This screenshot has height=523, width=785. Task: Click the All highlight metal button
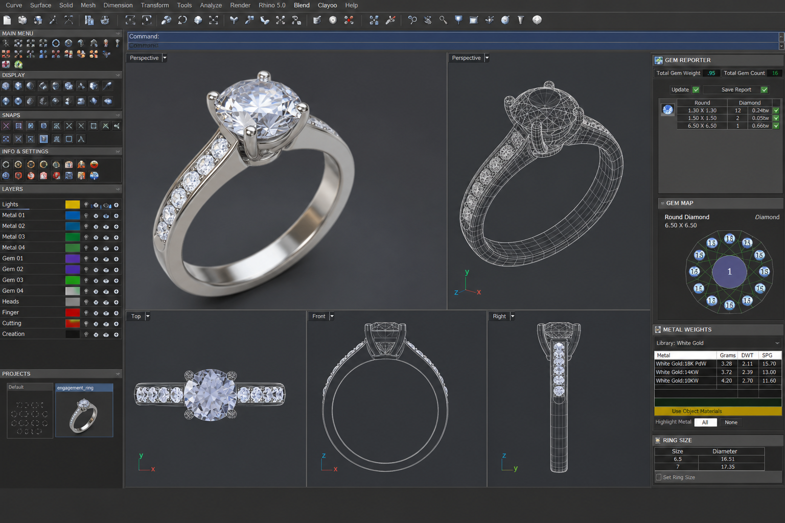click(705, 422)
